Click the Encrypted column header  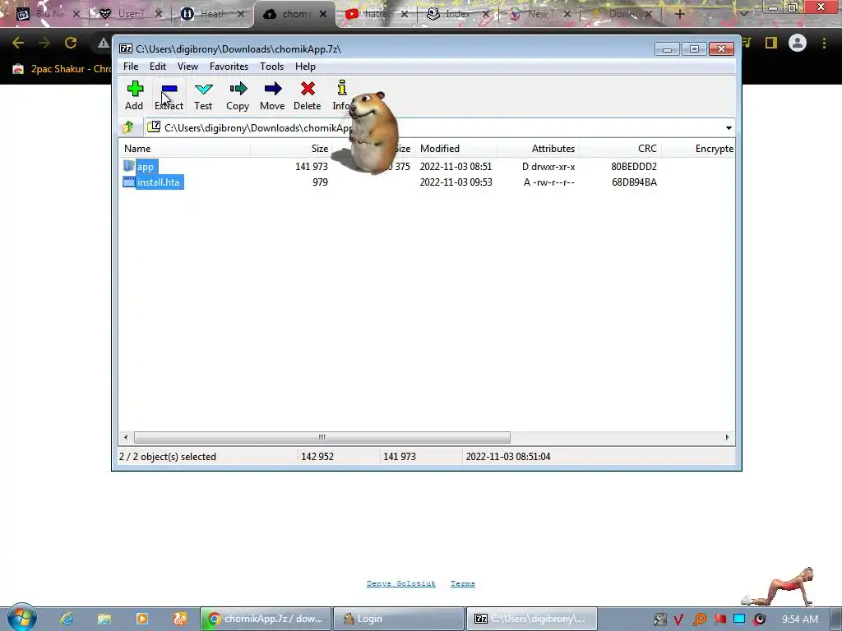coord(699,149)
